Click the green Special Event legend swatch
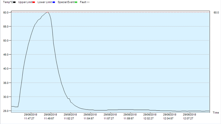Image resolution: width=221 pixels, height=124 pixels. pos(76,2)
